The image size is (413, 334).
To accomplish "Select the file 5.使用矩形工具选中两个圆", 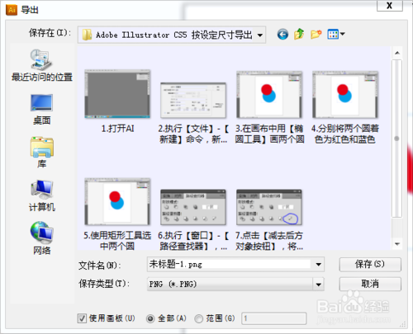I will 117,214.
